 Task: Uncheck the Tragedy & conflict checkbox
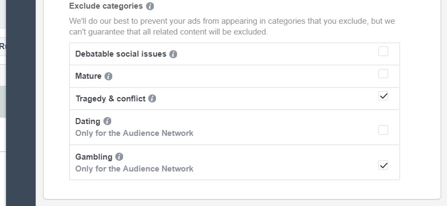click(383, 96)
